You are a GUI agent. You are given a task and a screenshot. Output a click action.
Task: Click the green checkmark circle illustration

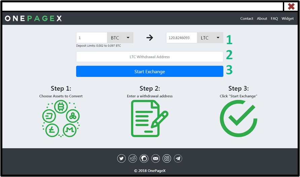238,118
